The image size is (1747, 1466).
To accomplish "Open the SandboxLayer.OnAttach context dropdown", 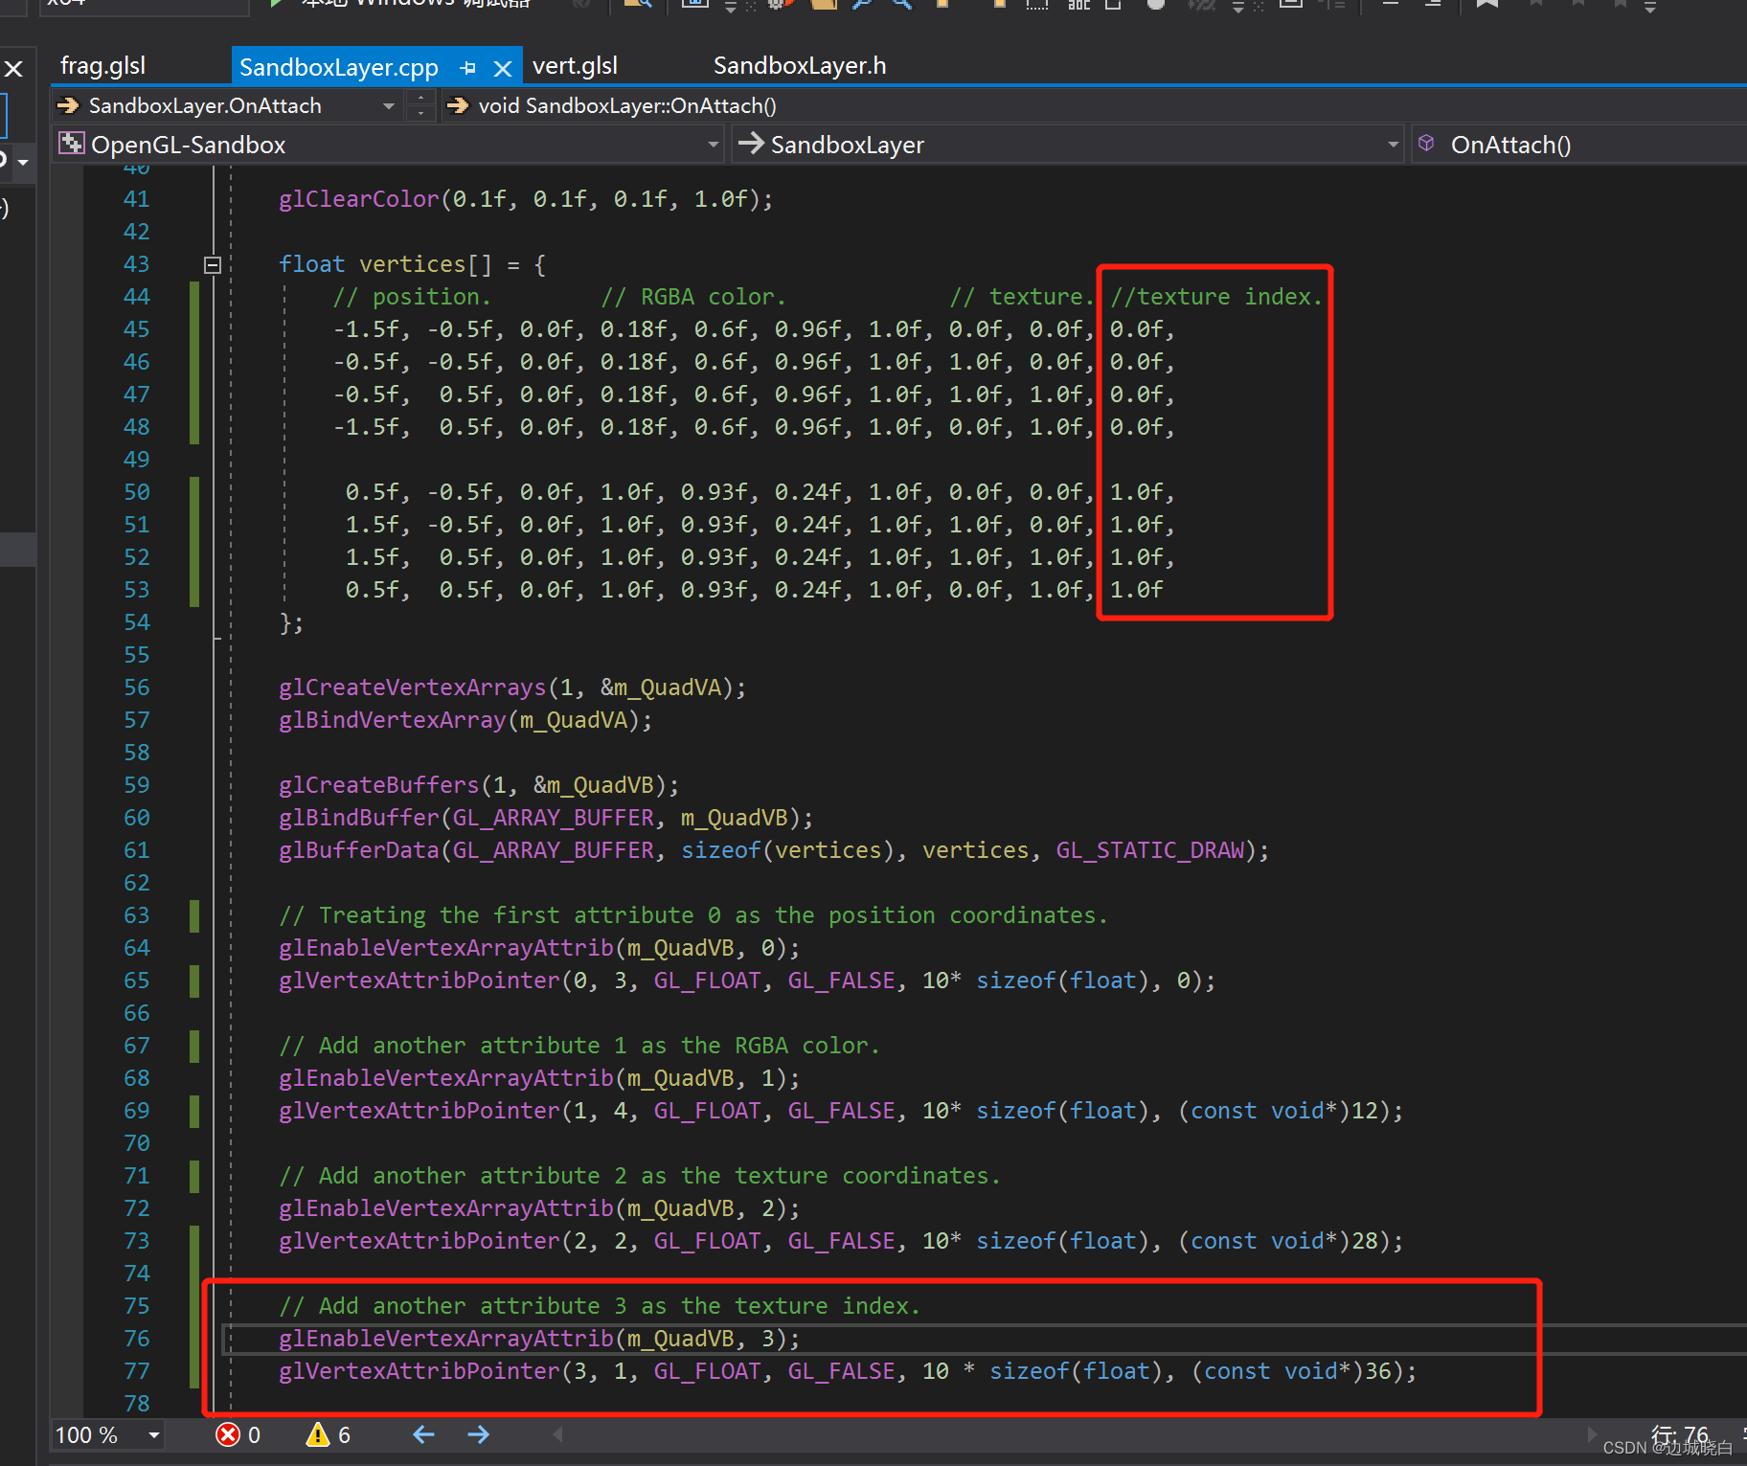I will pos(389,106).
